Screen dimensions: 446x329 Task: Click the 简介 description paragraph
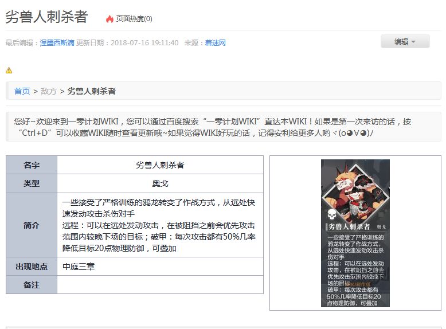159,225
